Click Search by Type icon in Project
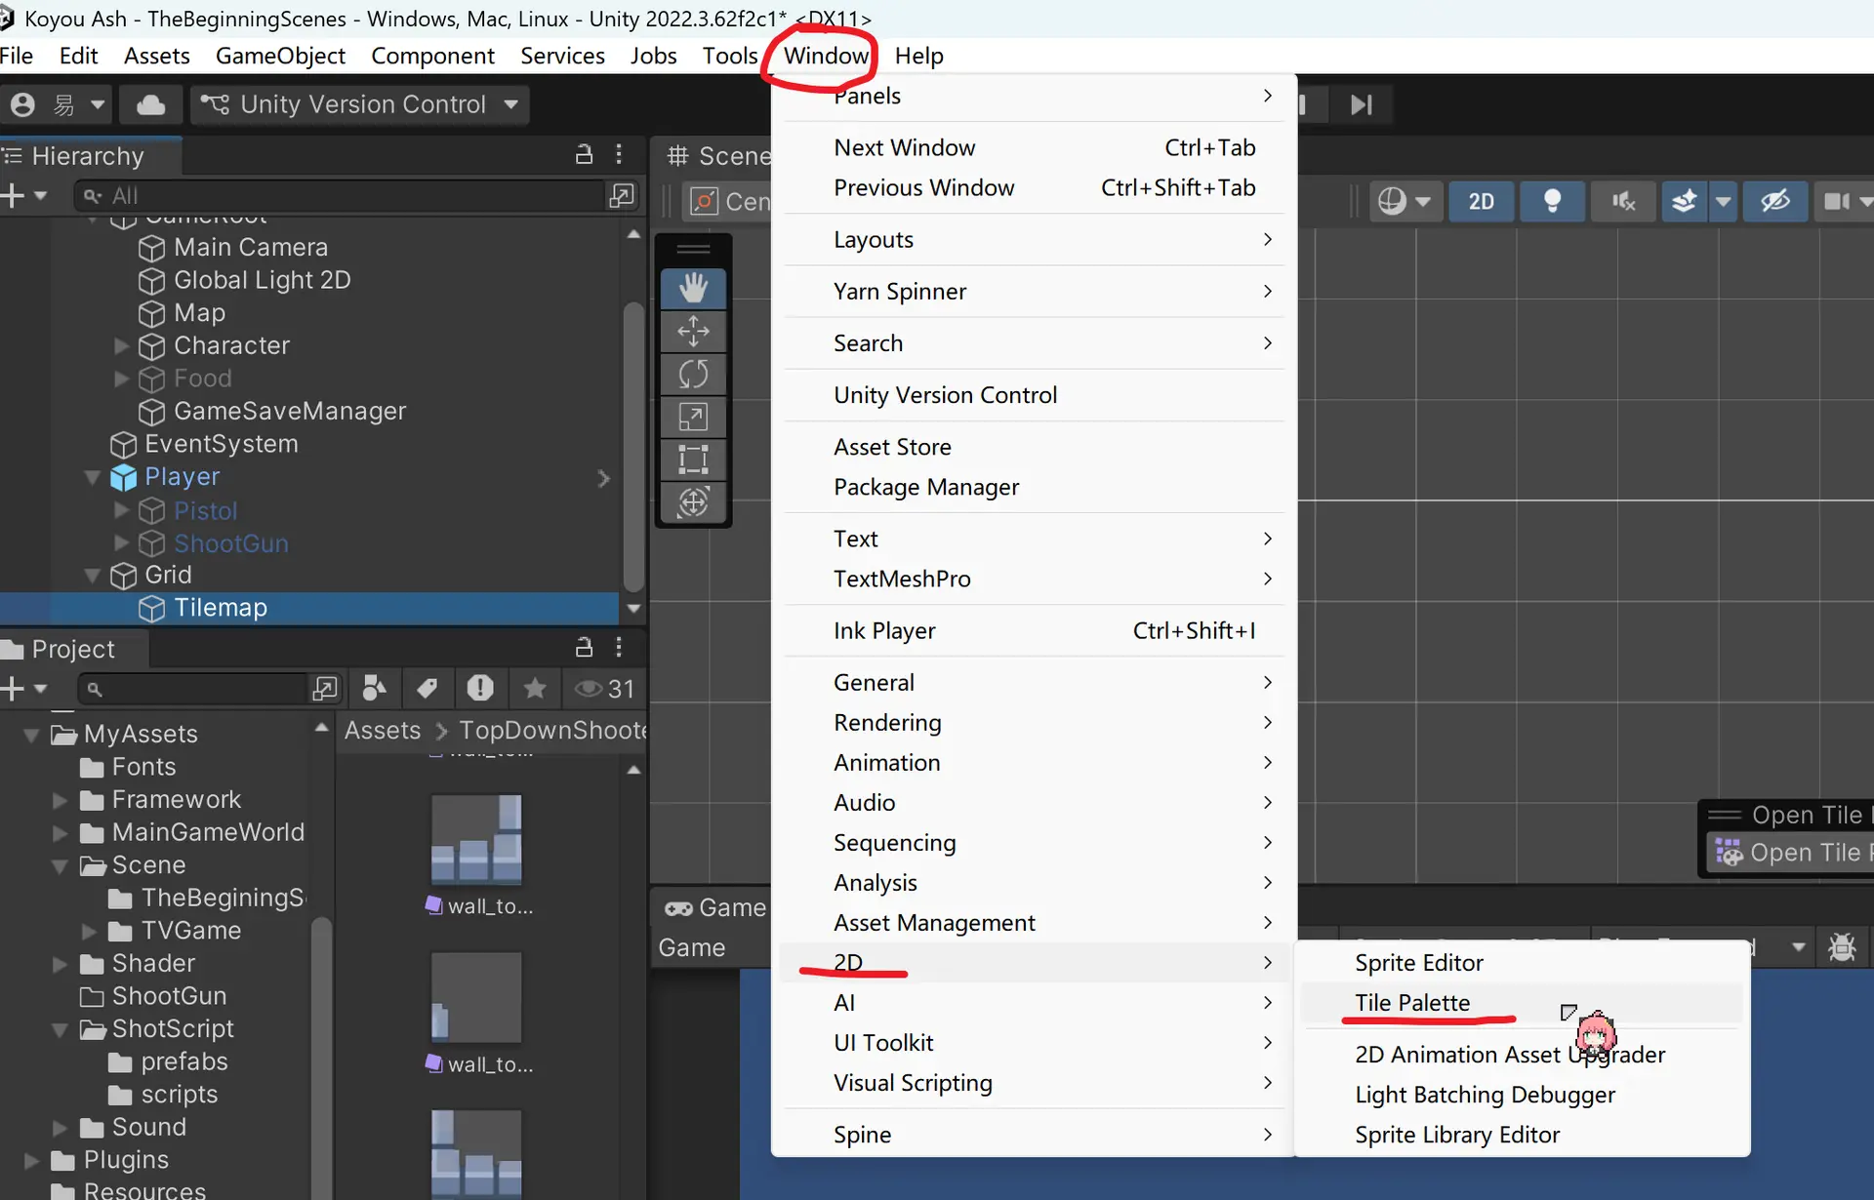This screenshot has width=1874, height=1200. [x=375, y=688]
